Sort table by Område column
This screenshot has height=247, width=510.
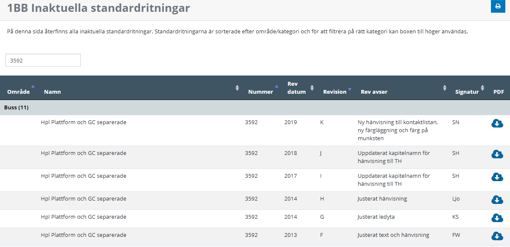click(x=19, y=92)
